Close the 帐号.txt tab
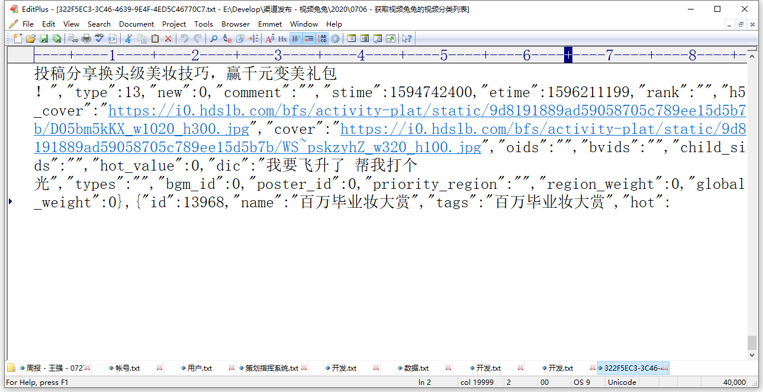The image size is (763, 392). click(159, 368)
